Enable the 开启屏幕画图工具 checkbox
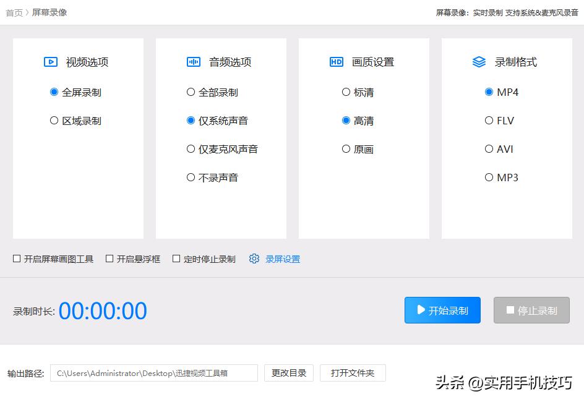The height and width of the screenshot is (402, 584). pos(17,258)
